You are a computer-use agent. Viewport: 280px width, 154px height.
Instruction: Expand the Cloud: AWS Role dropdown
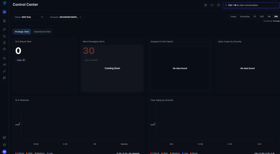[x=29, y=17]
